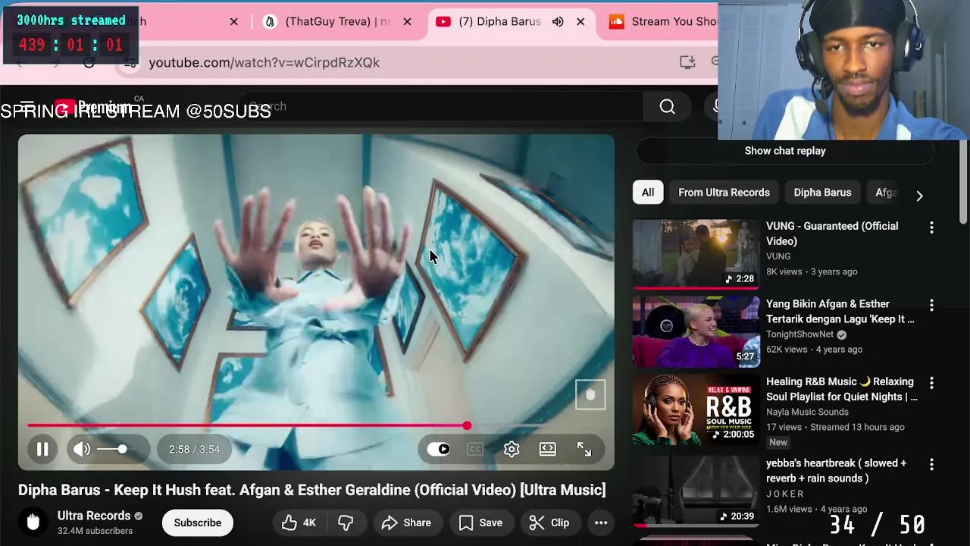Viewport: 970px width, 546px height.
Task: Open the Ultra Records channel name
Action: 94,516
